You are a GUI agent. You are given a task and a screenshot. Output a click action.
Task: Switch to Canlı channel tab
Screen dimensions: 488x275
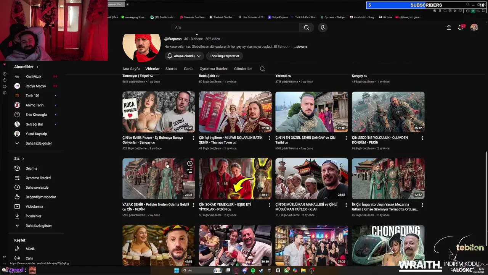[x=188, y=69]
